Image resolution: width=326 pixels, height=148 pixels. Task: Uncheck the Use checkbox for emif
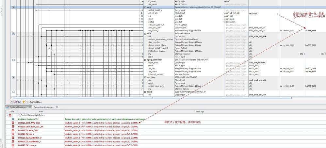pos(13,7)
